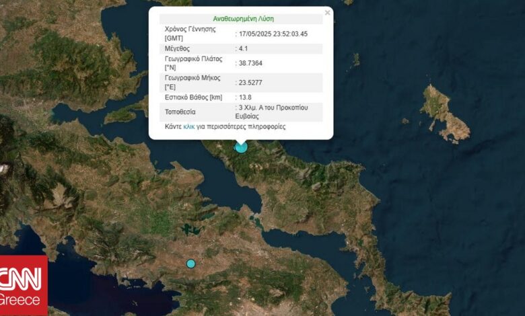Open the 'κλικ' link for more information

point(189,126)
